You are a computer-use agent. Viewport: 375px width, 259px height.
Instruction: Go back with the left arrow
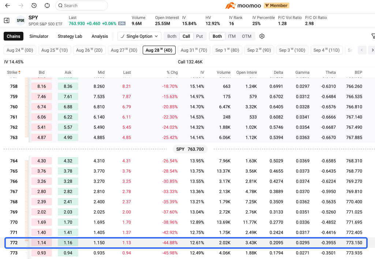[8, 5]
